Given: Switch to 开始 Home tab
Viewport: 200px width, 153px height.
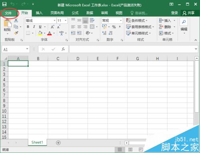Looking at the screenshot, I should [25, 13].
